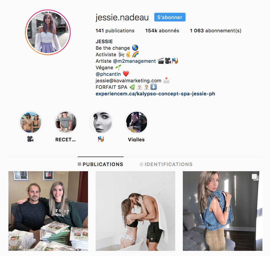
Task: Open the book signing post thumbnail
Action: 48,211
